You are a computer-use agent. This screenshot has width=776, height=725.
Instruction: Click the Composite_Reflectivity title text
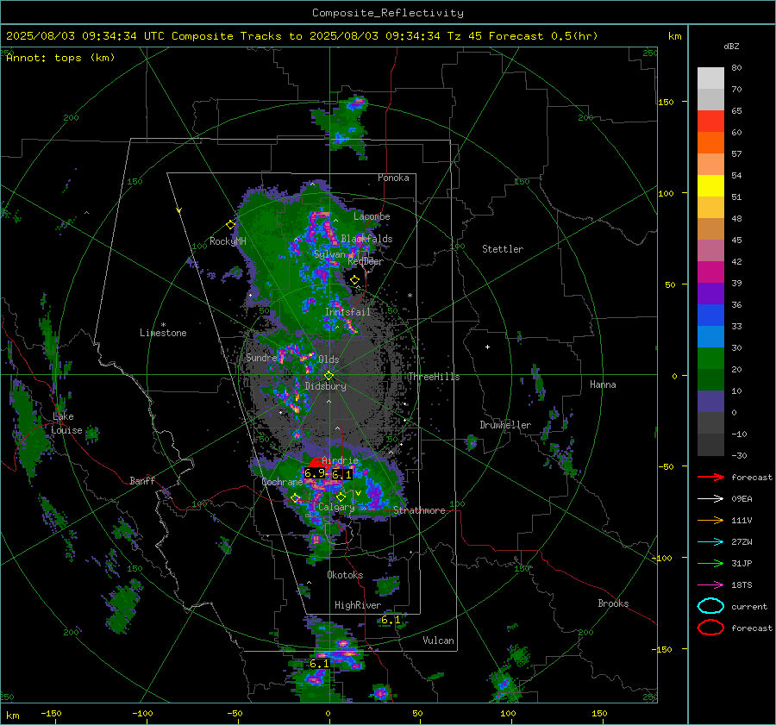pyautogui.click(x=388, y=13)
